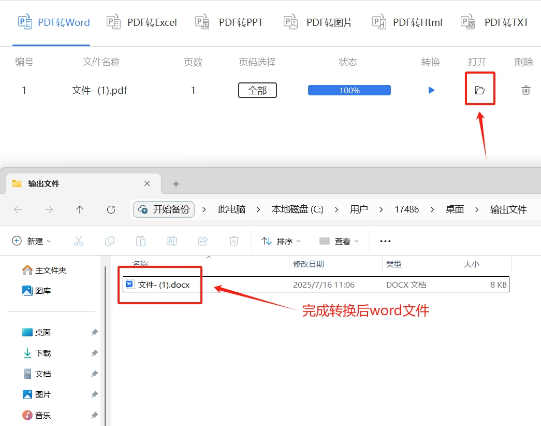Viewport: 541px width, 426px height.
Task: Click the 开始备份 button in address bar
Action: tap(164, 209)
